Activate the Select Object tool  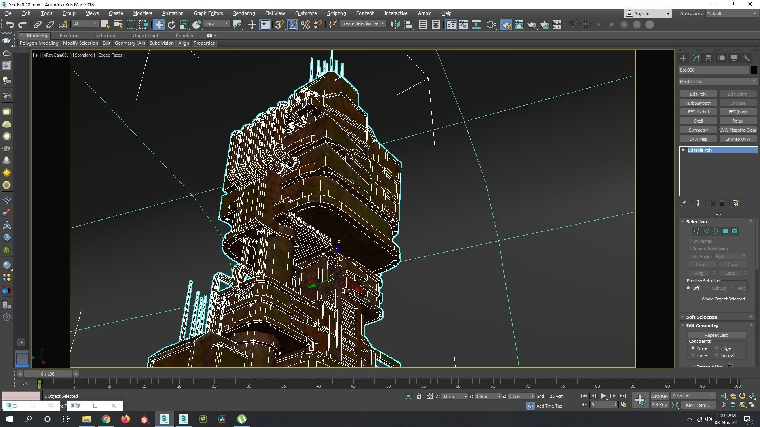[105, 25]
